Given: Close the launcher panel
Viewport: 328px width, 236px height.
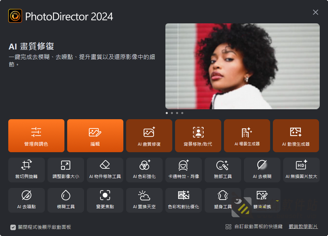Looking at the screenshot, I should (x=316, y=12).
